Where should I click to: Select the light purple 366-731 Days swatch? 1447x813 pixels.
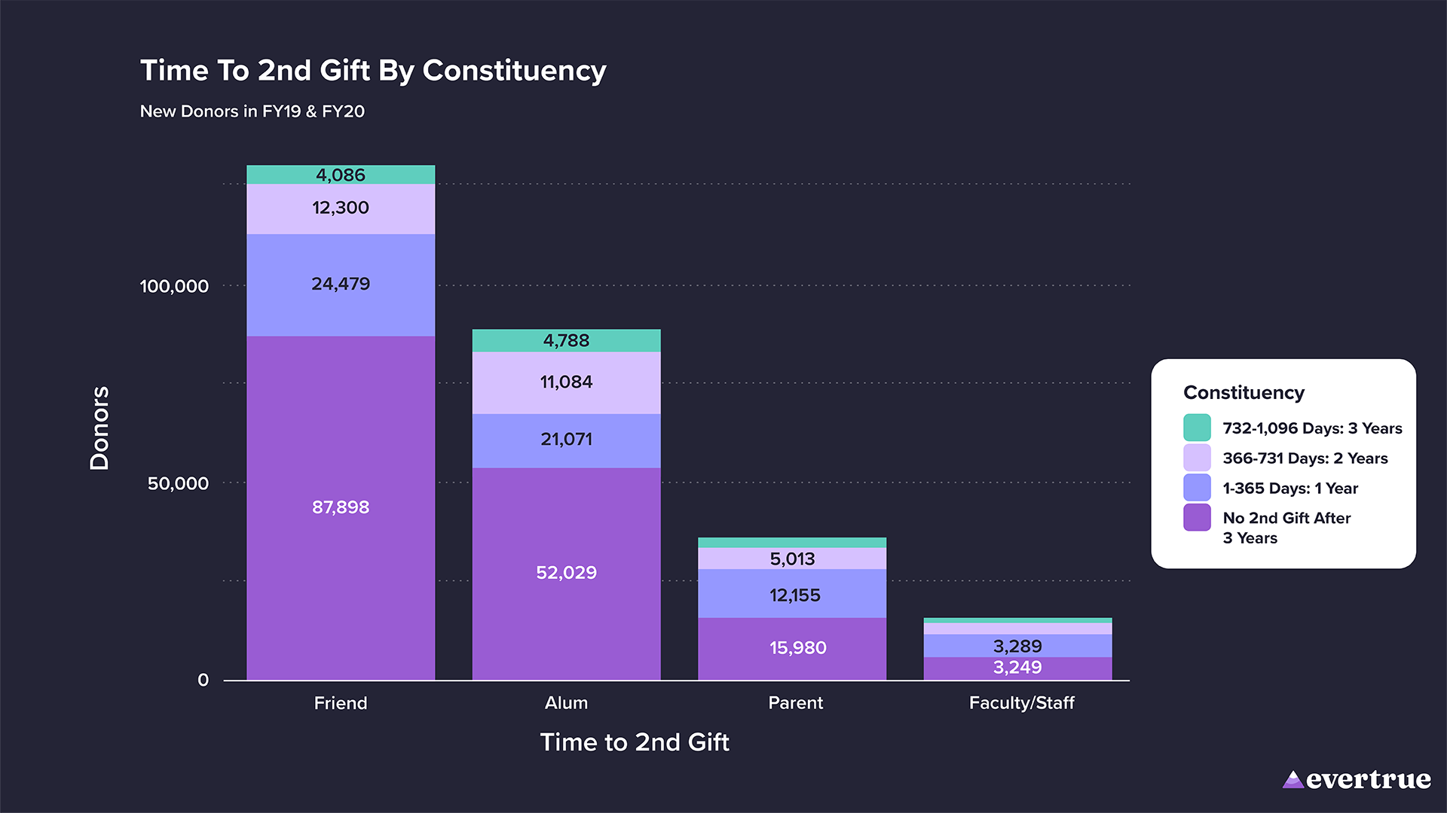point(1197,458)
